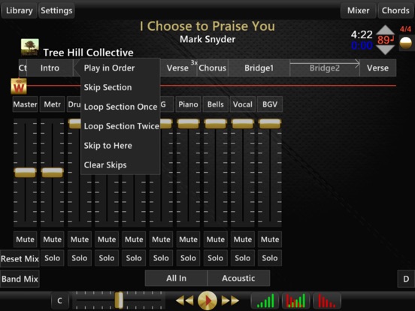415x311 pixels.
Task: Choose Loop Section Twice from the menu
Action: (122, 126)
